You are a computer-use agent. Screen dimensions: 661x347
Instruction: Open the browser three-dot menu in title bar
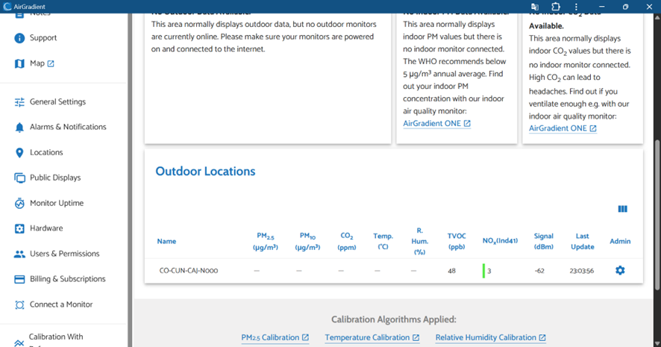[x=576, y=7]
